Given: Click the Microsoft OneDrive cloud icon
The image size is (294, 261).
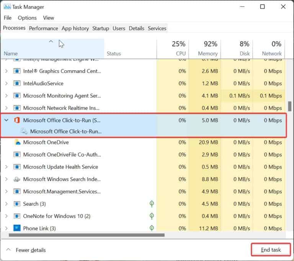Looking at the screenshot, I should [18, 142].
